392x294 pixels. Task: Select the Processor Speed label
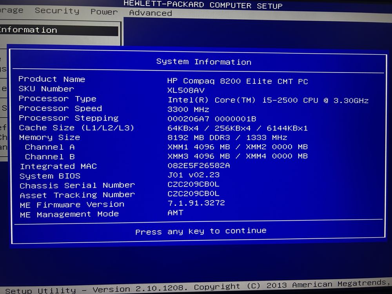tap(60, 108)
